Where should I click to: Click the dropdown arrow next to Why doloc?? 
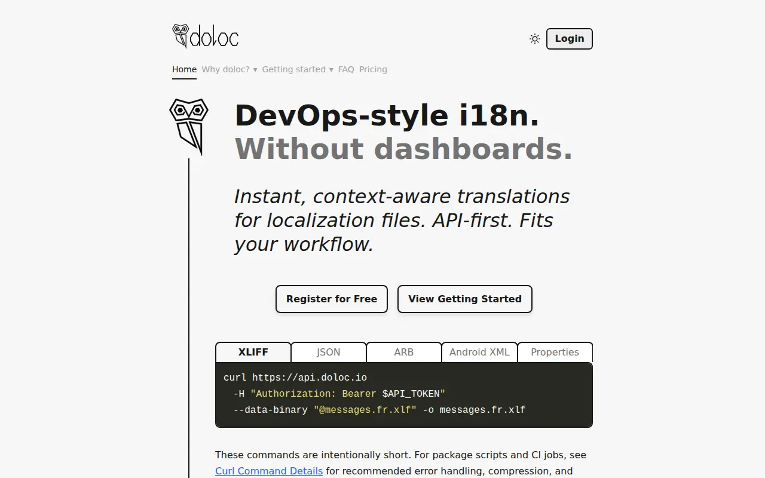click(x=255, y=70)
